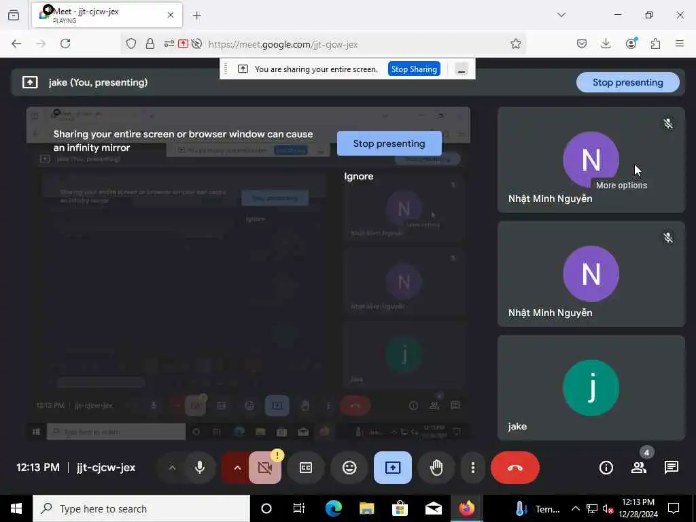Show hidden system tray icons

(x=575, y=508)
